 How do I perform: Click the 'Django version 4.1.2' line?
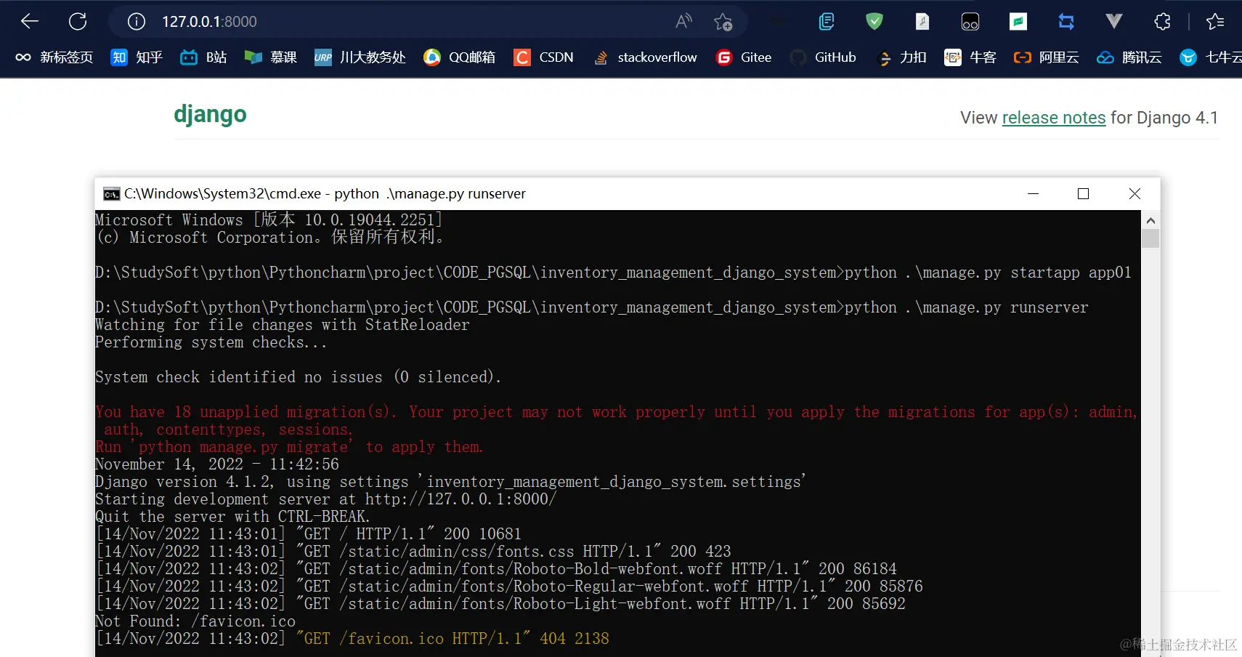click(450, 482)
